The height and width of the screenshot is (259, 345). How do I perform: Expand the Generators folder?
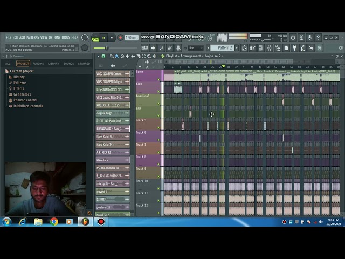click(x=20, y=94)
